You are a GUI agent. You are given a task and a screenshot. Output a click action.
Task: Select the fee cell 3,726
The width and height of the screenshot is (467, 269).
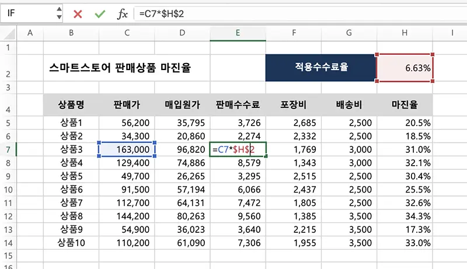click(x=238, y=123)
